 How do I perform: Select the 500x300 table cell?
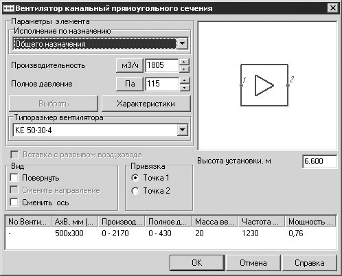(69, 233)
